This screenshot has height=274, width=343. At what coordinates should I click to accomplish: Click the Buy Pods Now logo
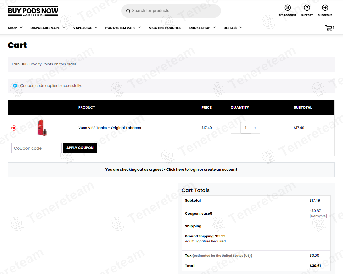(x=33, y=11)
